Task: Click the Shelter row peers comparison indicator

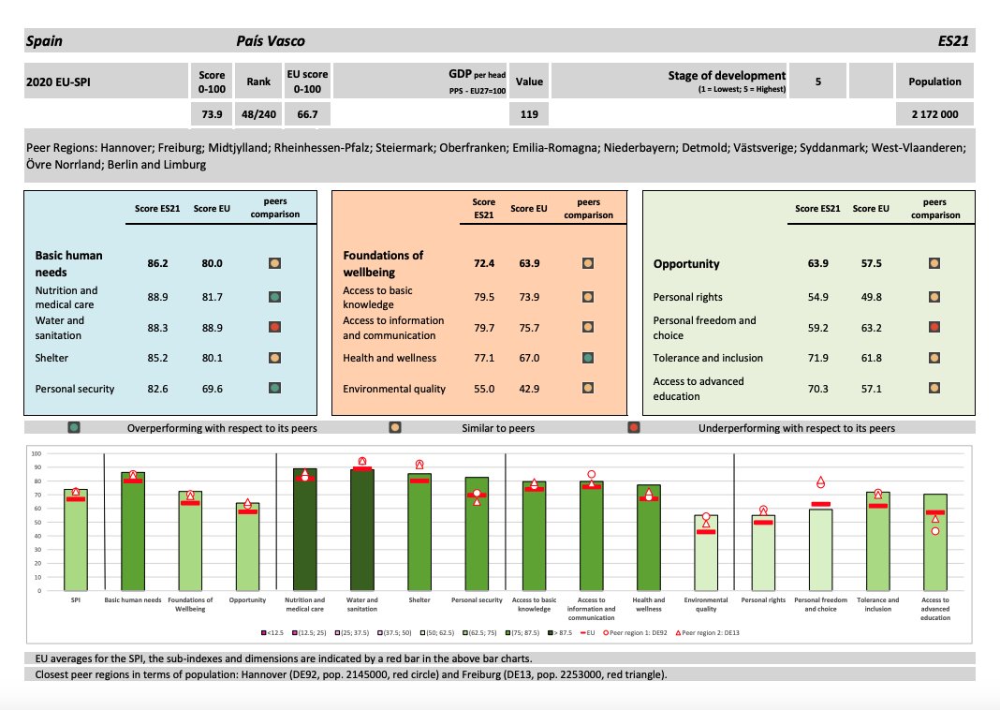Action: point(275,358)
